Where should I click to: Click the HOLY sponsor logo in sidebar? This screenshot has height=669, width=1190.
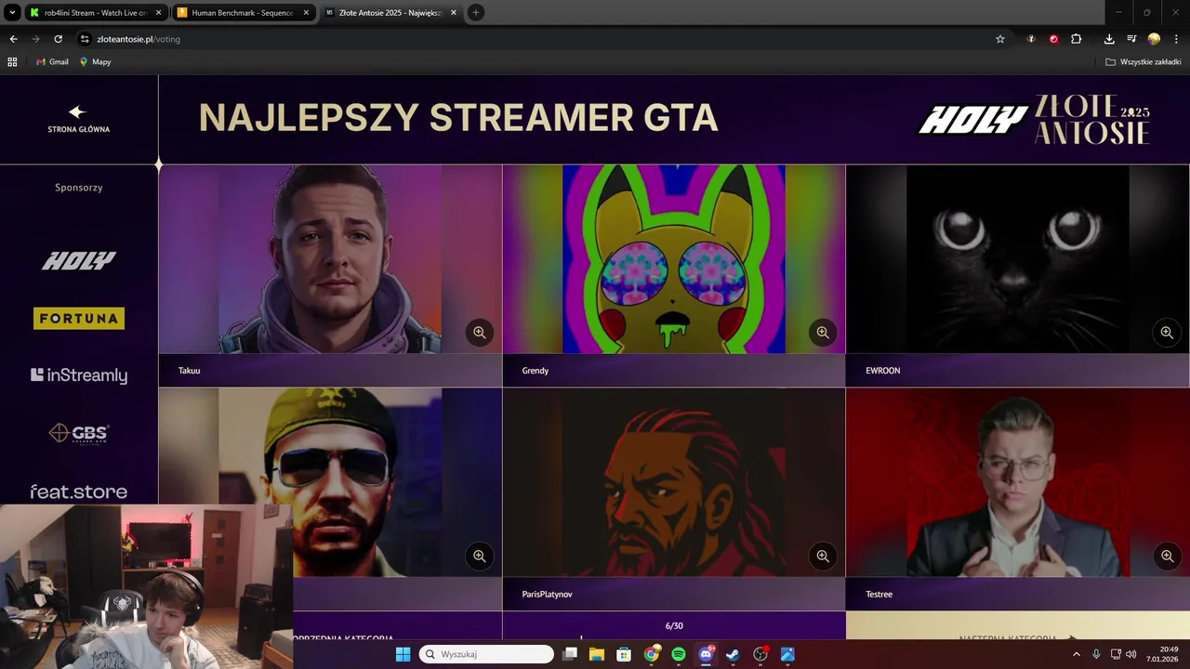pos(79,261)
